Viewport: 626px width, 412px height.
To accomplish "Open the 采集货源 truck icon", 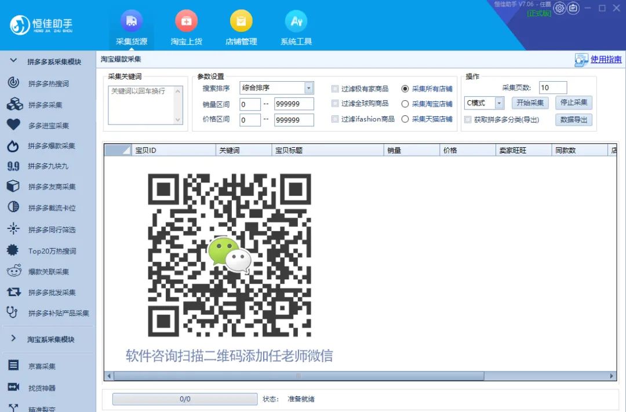I will pos(132,21).
